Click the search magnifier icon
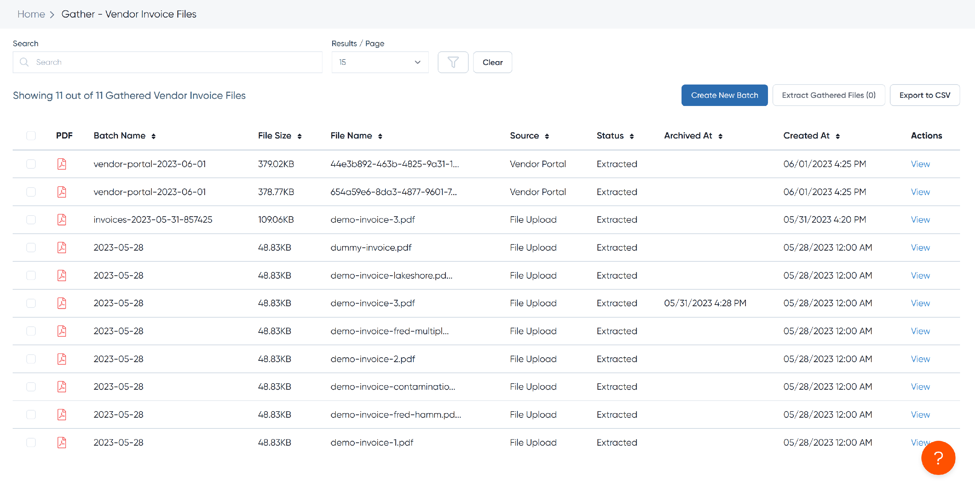Viewport: 975px width, 485px height. point(24,62)
